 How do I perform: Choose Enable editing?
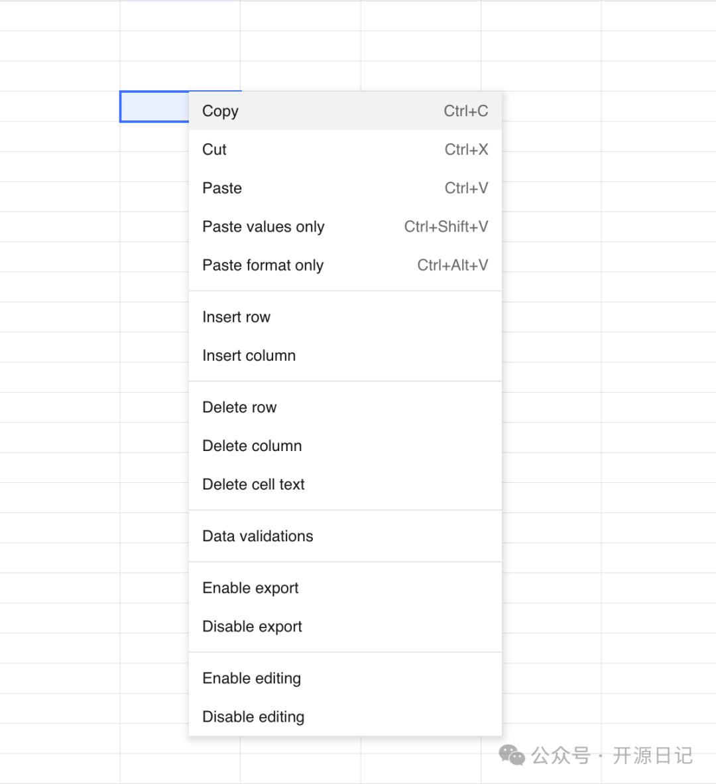[251, 678]
